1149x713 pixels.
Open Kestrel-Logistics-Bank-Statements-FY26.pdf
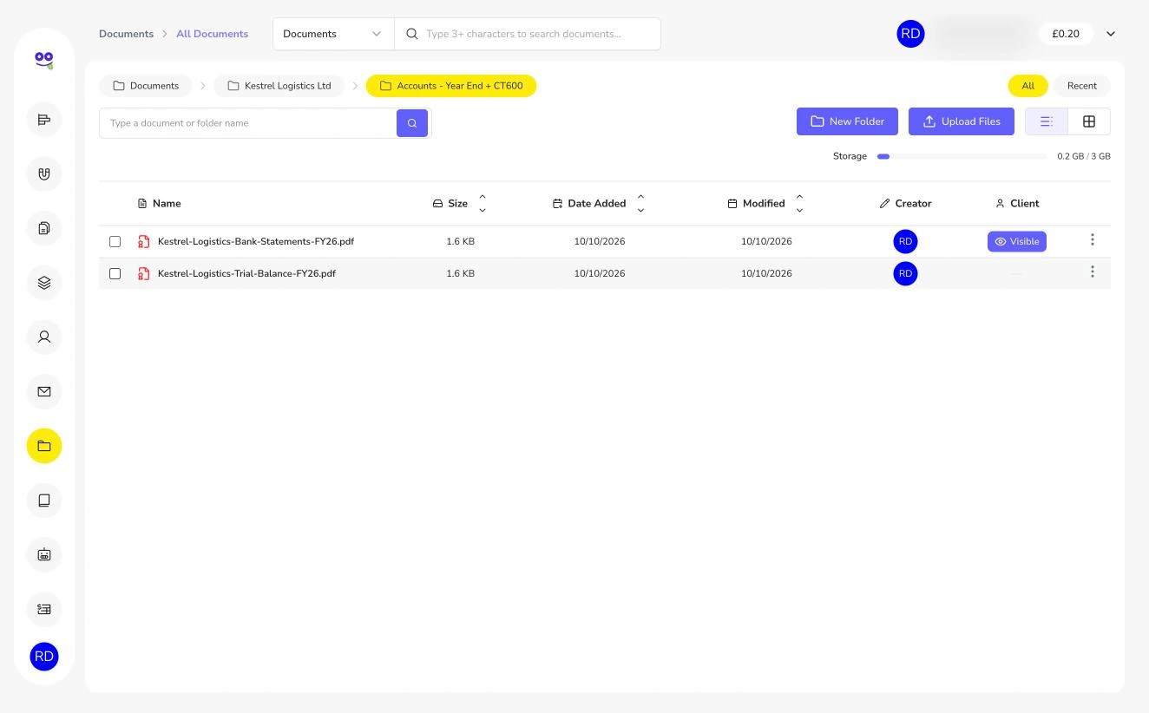point(256,242)
